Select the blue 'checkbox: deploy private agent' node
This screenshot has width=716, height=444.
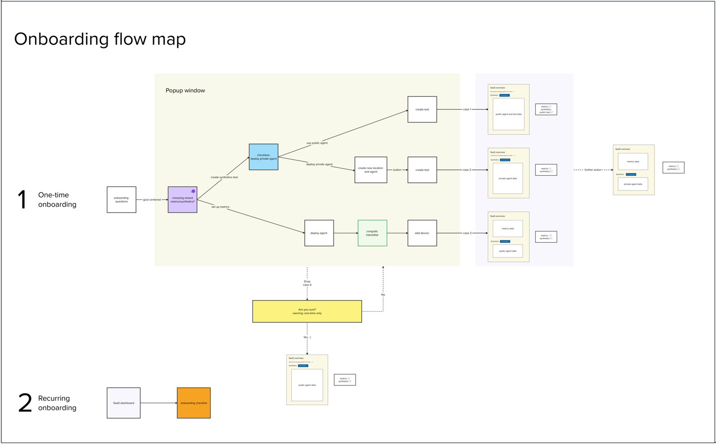tap(264, 157)
